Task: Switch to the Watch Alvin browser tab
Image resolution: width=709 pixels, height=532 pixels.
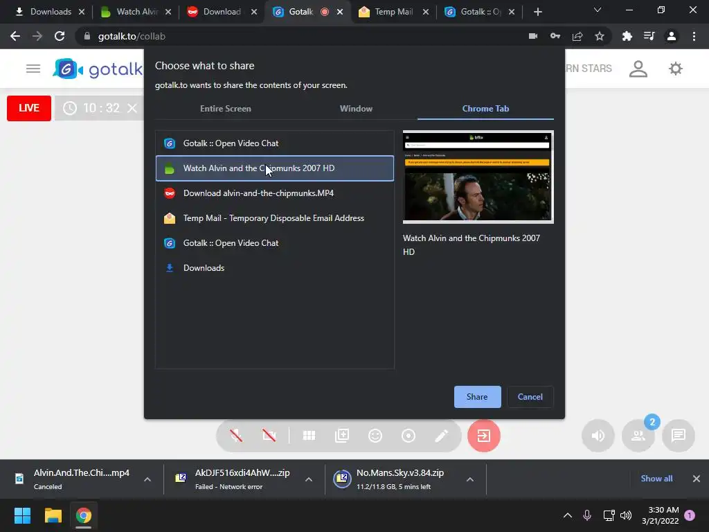Action: (134, 12)
